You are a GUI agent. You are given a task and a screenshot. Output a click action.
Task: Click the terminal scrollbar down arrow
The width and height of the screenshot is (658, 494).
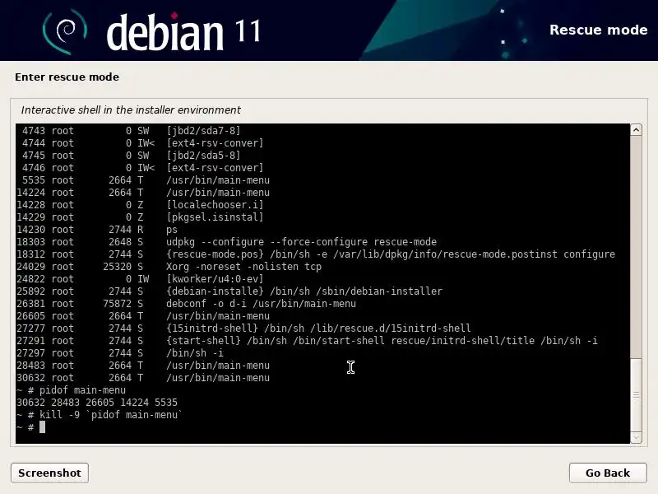click(x=636, y=437)
